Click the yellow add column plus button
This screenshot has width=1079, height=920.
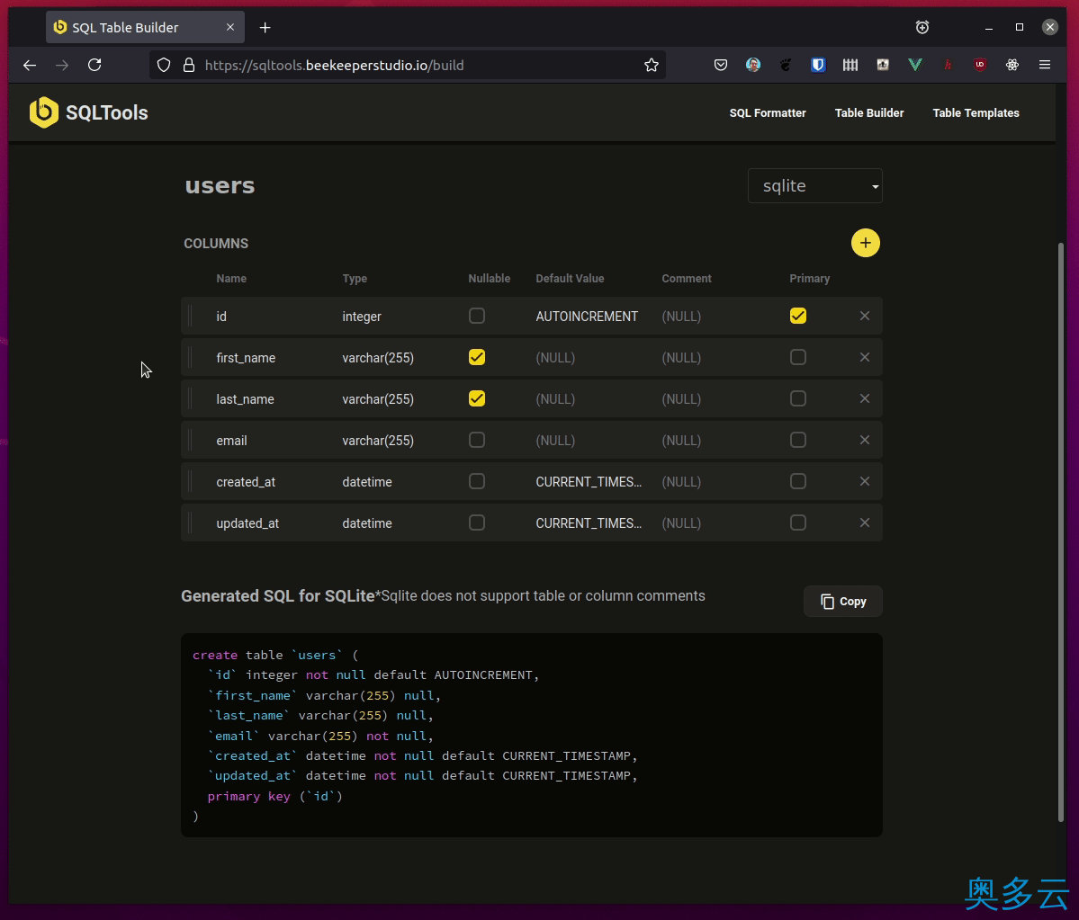click(x=865, y=243)
